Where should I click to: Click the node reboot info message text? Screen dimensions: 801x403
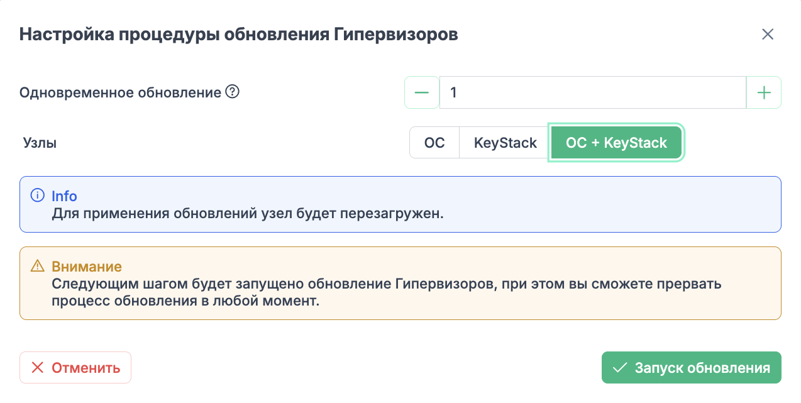[x=248, y=213]
